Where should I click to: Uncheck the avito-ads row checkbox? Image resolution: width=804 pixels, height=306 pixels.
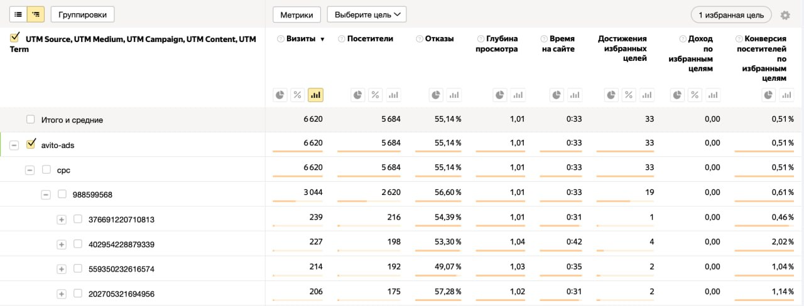coord(30,145)
